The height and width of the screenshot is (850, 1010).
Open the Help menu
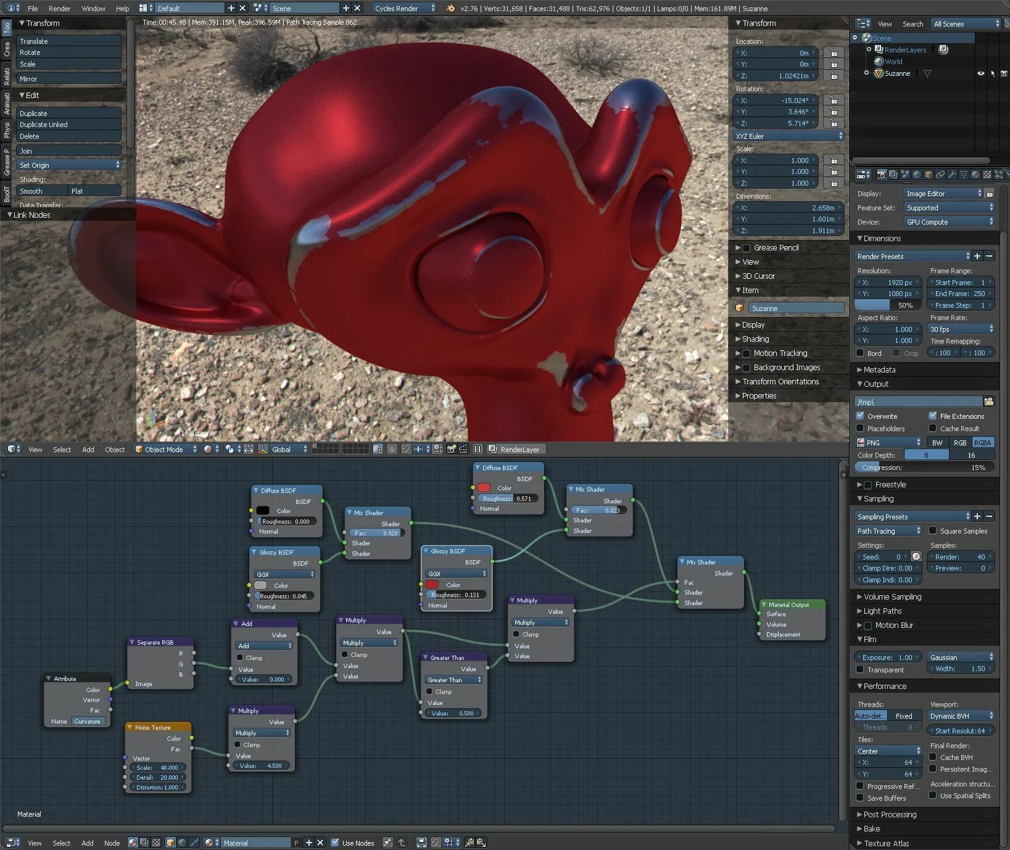coord(122,9)
